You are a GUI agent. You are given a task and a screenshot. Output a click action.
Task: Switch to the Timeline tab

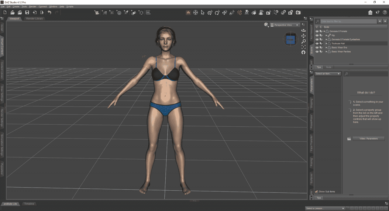[29, 204]
